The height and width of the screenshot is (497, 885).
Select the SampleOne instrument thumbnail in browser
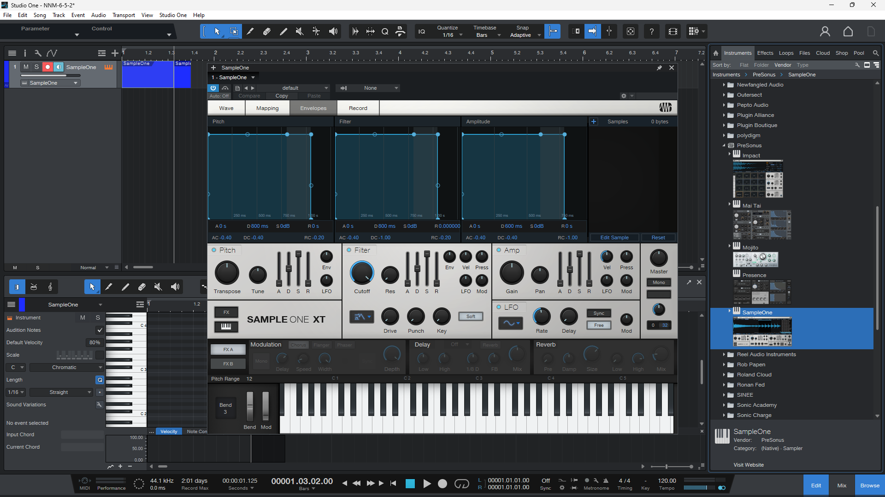coord(762,331)
